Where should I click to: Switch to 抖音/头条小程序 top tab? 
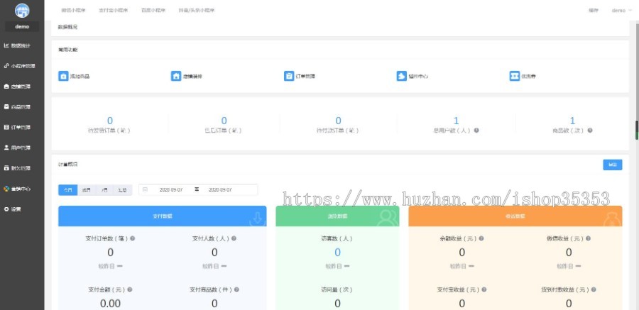197,11
